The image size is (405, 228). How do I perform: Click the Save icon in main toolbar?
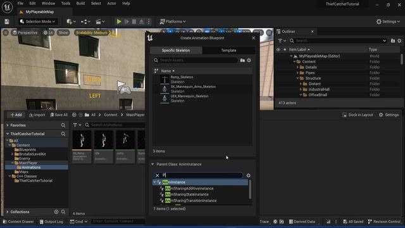point(7,22)
